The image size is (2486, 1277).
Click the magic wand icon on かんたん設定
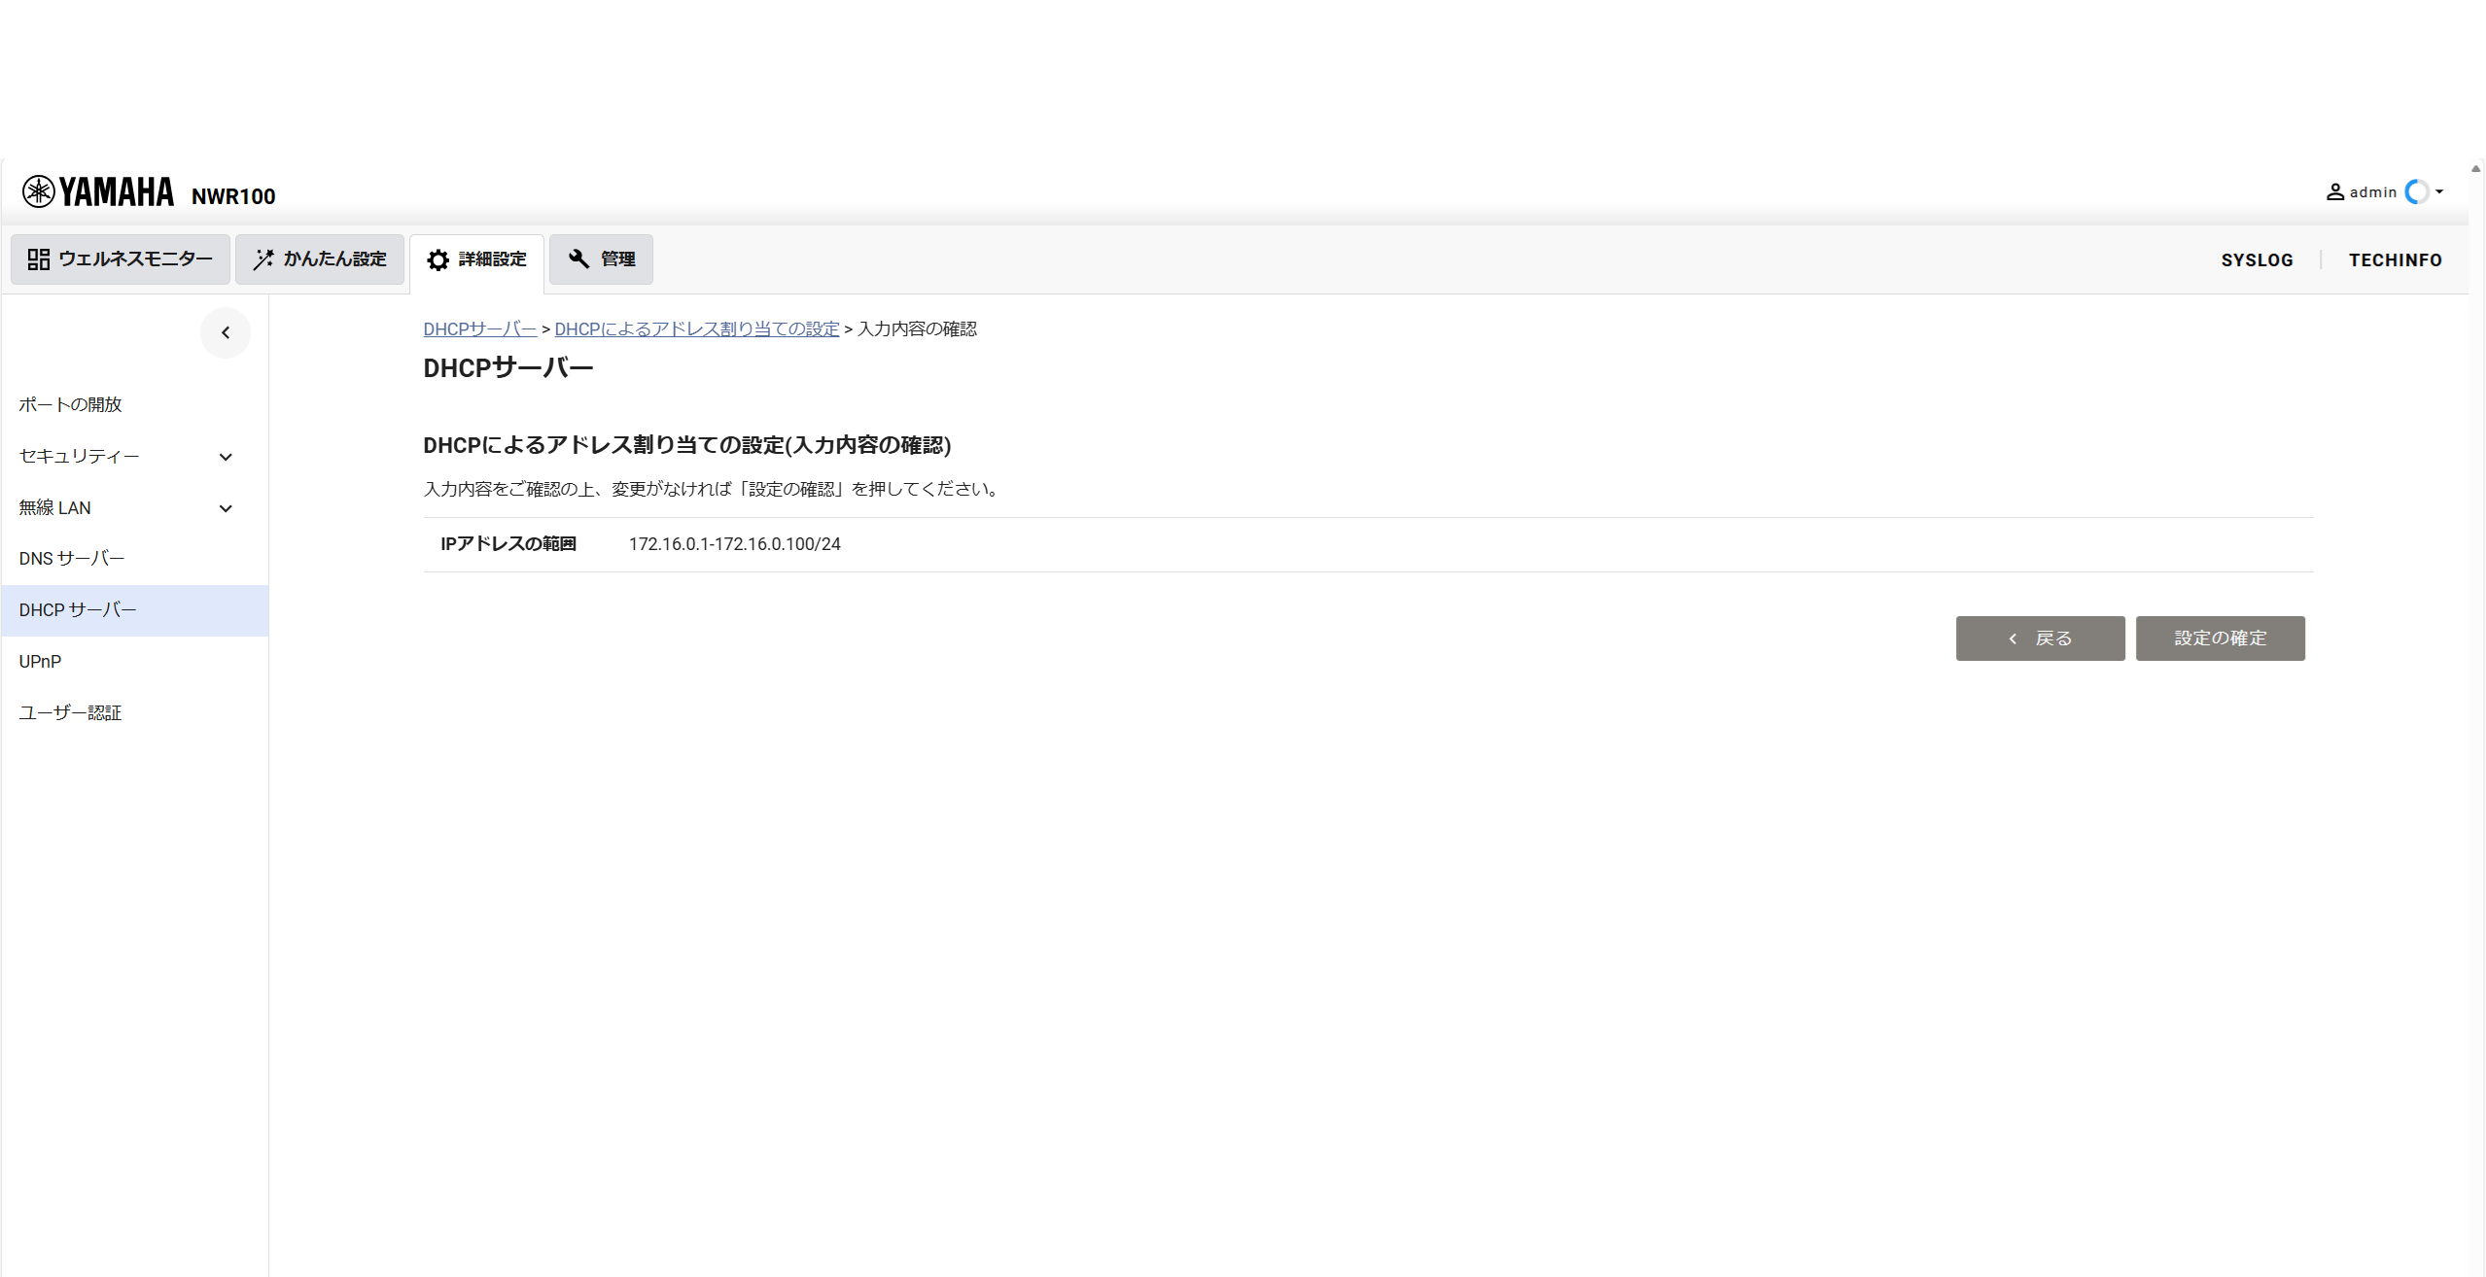263,259
